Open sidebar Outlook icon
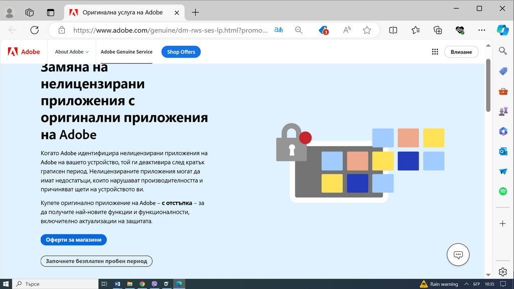This screenshot has width=514, height=289. 503,152
